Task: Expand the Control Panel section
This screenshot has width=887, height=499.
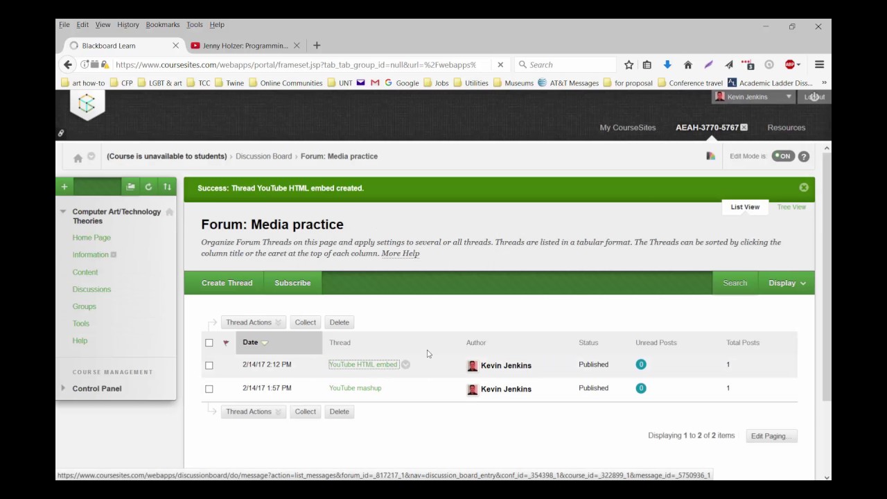Action: point(63,388)
